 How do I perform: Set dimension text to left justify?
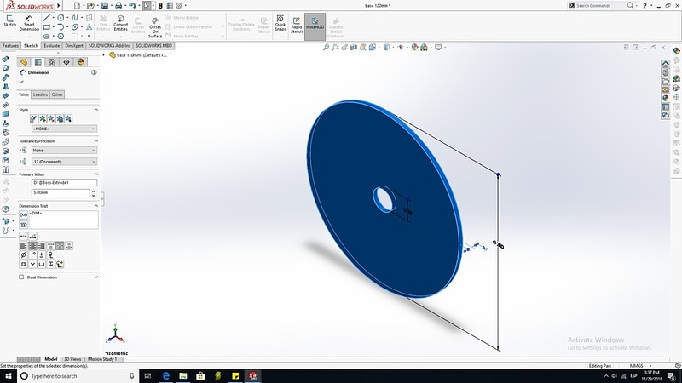point(24,246)
